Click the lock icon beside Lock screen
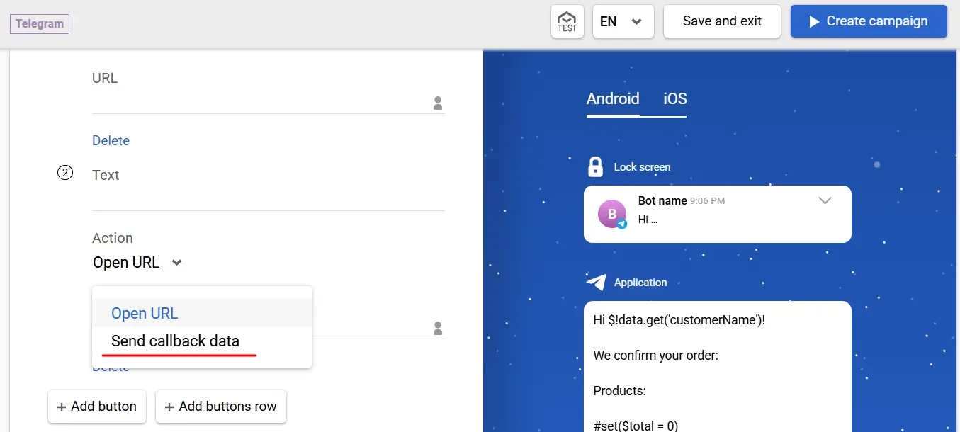The width and height of the screenshot is (960, 432). tap(595, 167)
